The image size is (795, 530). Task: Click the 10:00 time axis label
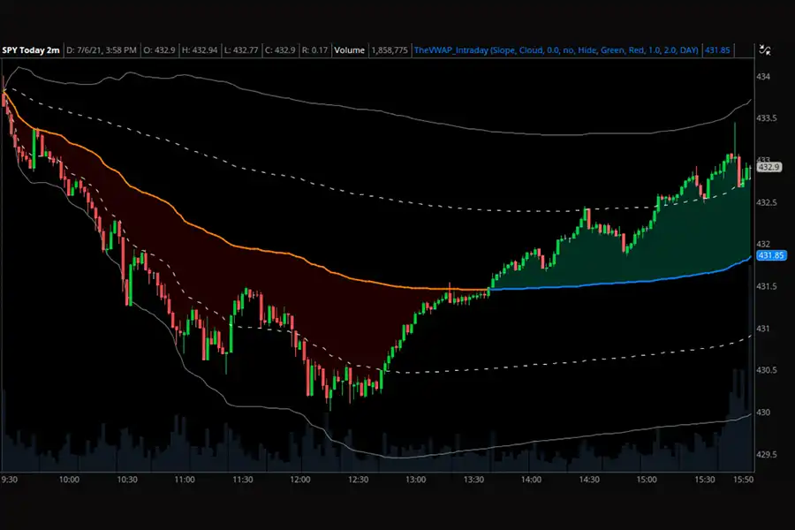(69, 480)
